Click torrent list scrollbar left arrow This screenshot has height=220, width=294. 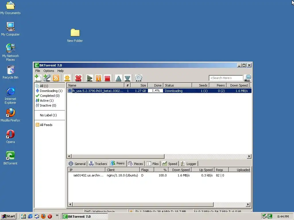point(69,156)
